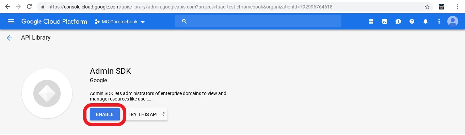The height and width of the screenshot is (135, 465).
Task: Open the feedback alert icon
Action: coord(398,21)
